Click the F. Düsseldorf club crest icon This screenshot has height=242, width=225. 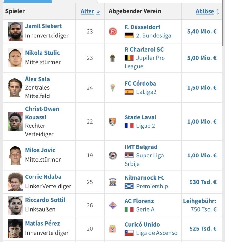[112, 31]
